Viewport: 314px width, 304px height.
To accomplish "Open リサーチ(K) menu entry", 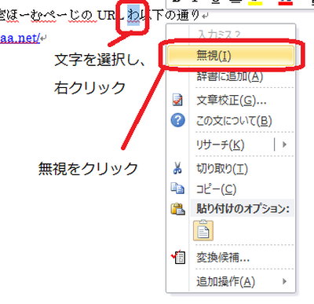I will tap(220, 145).
